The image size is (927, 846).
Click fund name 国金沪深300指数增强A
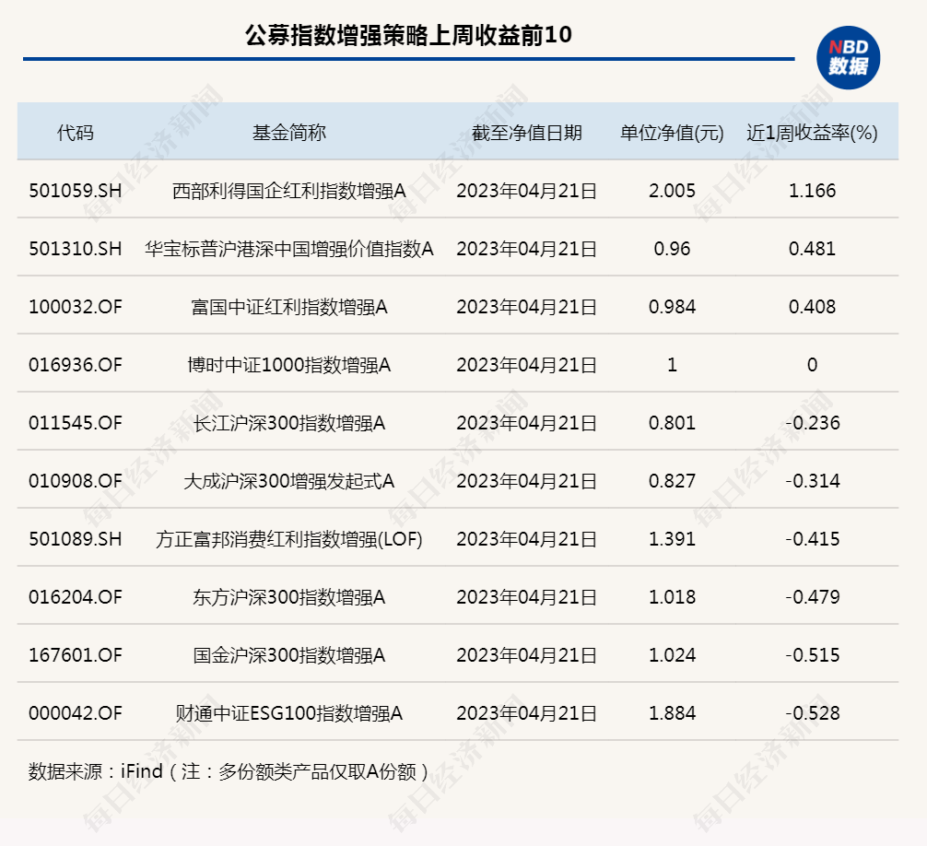pos(289,655)
